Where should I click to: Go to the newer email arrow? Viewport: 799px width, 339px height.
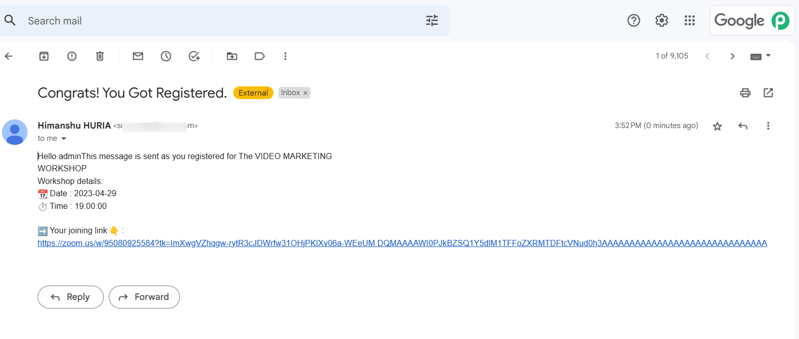pyautogui.click(x=708, y=56)
